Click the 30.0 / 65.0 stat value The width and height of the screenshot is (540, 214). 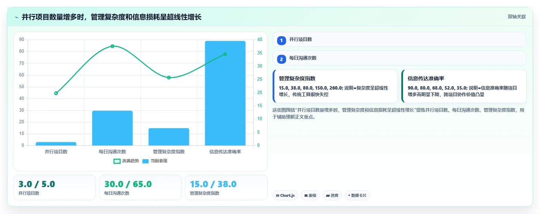point(128,184)
